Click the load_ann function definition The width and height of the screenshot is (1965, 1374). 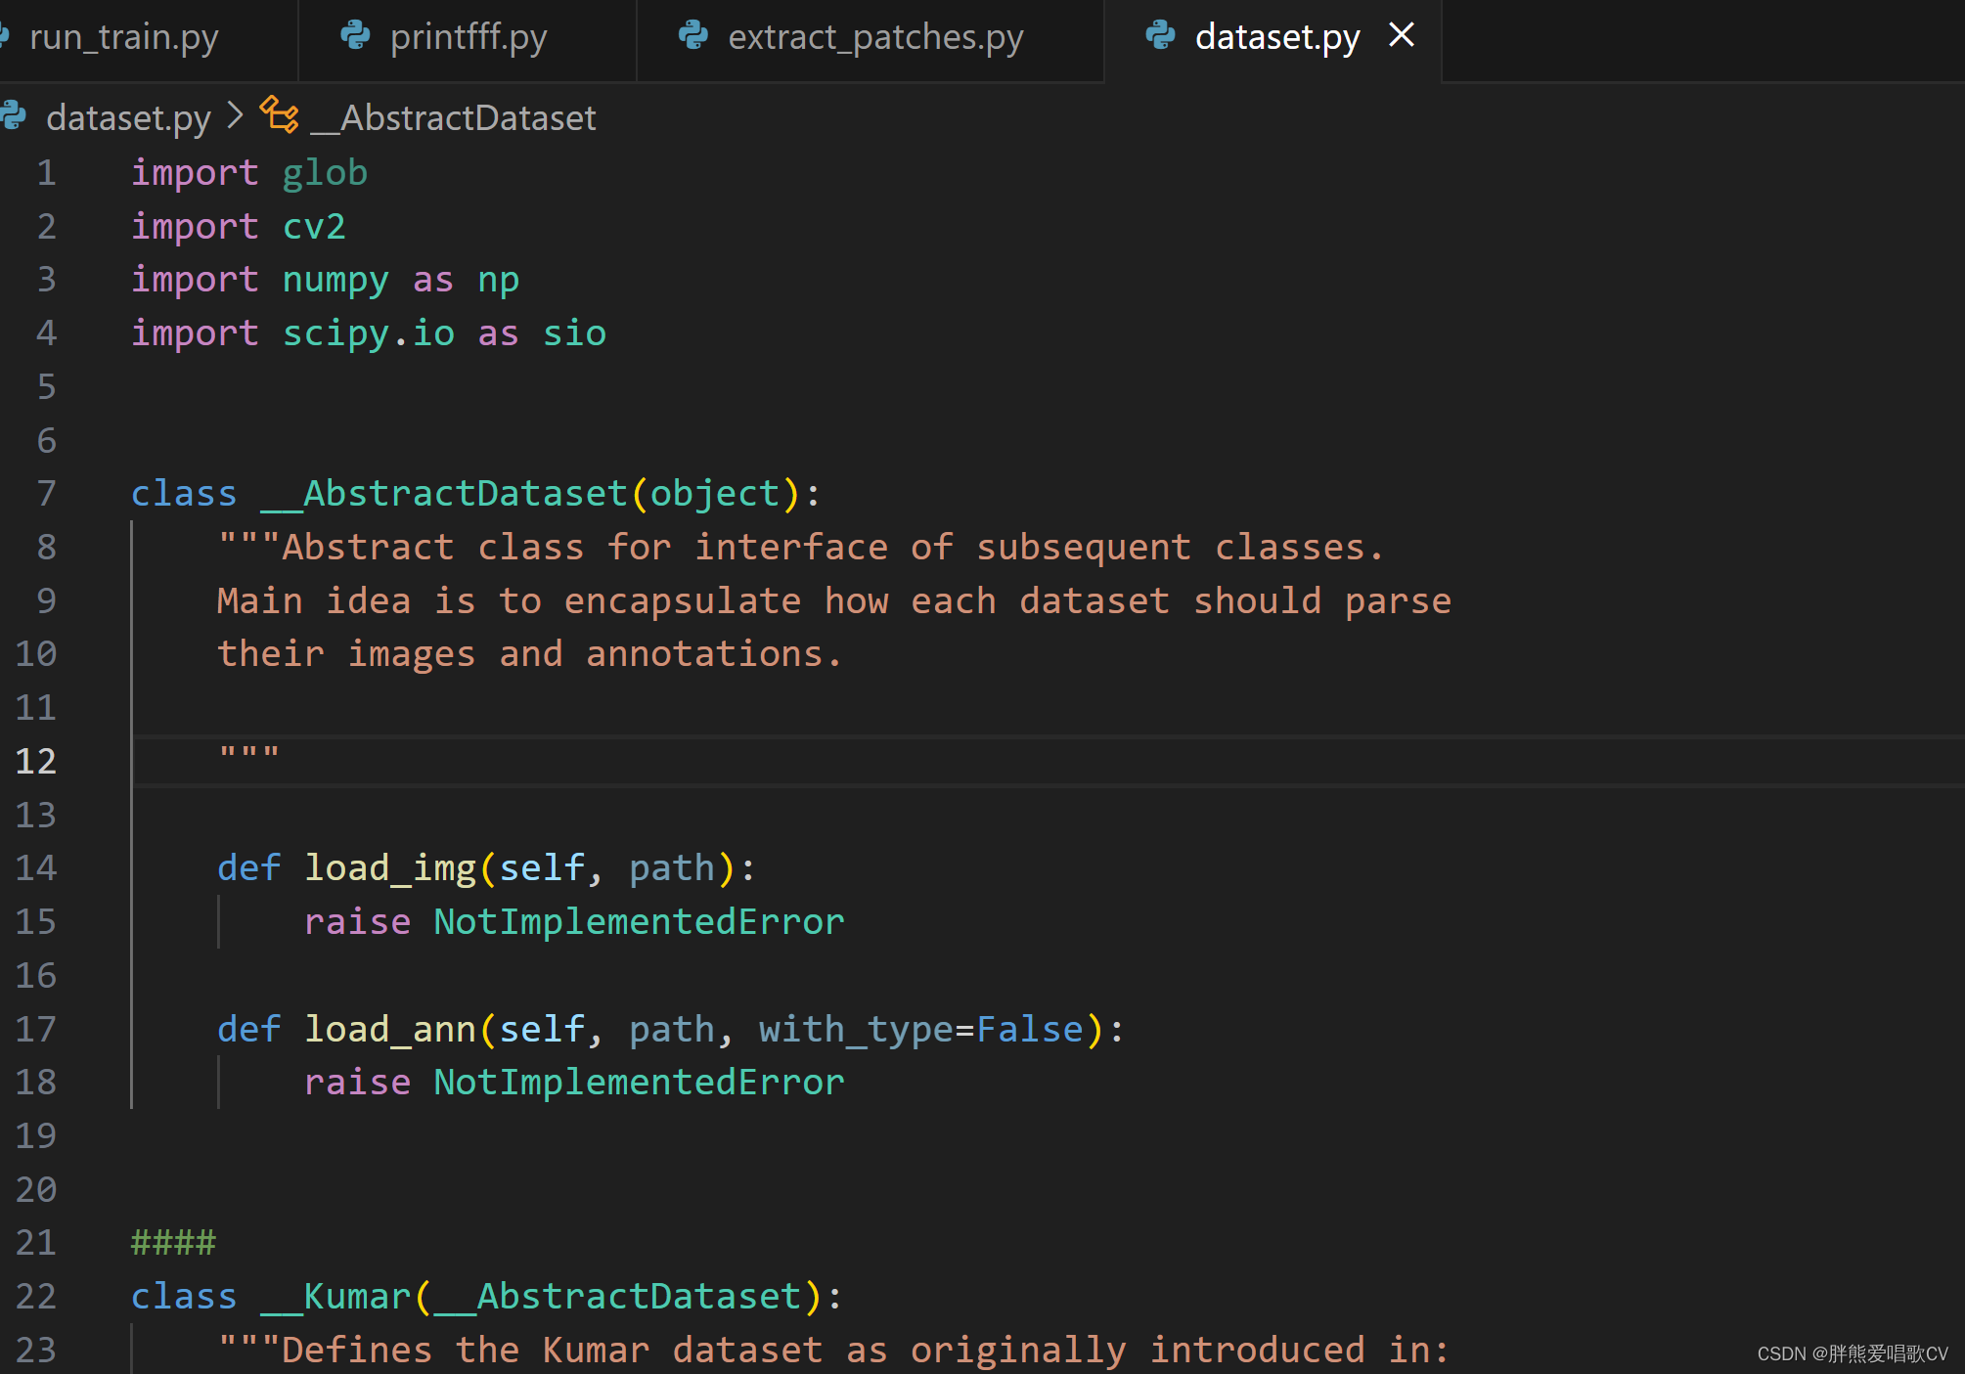click(389, 1030)
